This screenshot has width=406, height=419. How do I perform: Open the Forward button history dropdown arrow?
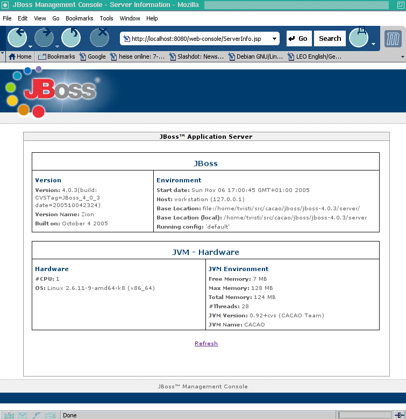coord(57,46)
